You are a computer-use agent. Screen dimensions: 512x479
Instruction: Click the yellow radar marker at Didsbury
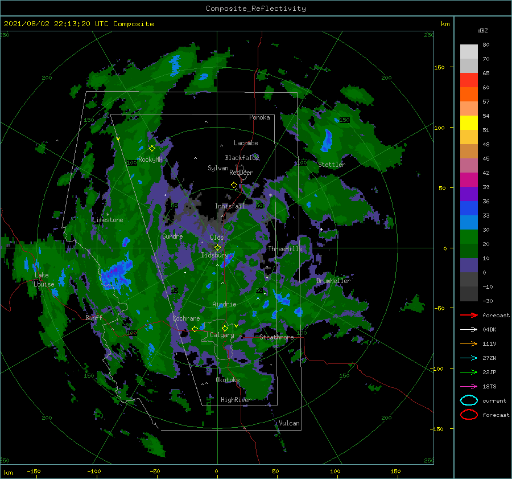coord(217,248)
